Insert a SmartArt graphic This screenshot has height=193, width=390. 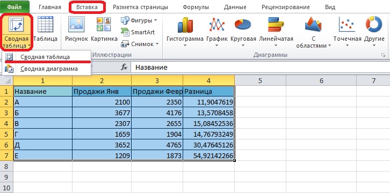pos(125,32)
